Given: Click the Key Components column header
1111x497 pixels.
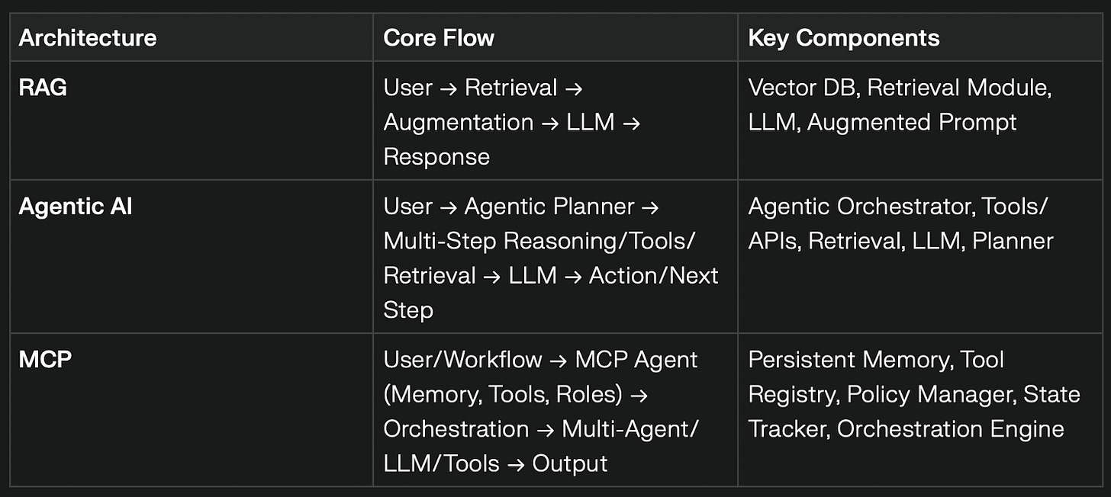Looking at the screenshot, I should click(844, 38).
